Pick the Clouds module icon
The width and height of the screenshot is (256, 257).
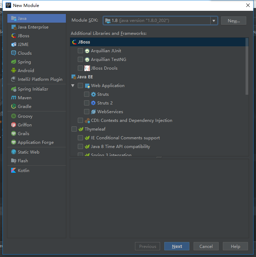click(x=14, y=53)
